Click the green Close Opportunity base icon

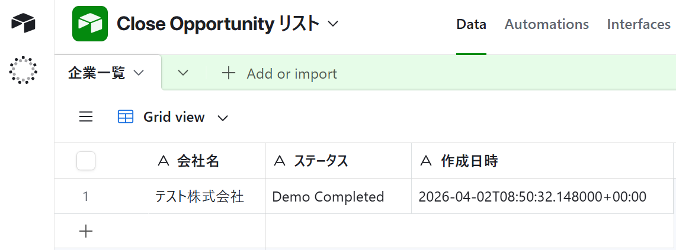click(89, 24)
